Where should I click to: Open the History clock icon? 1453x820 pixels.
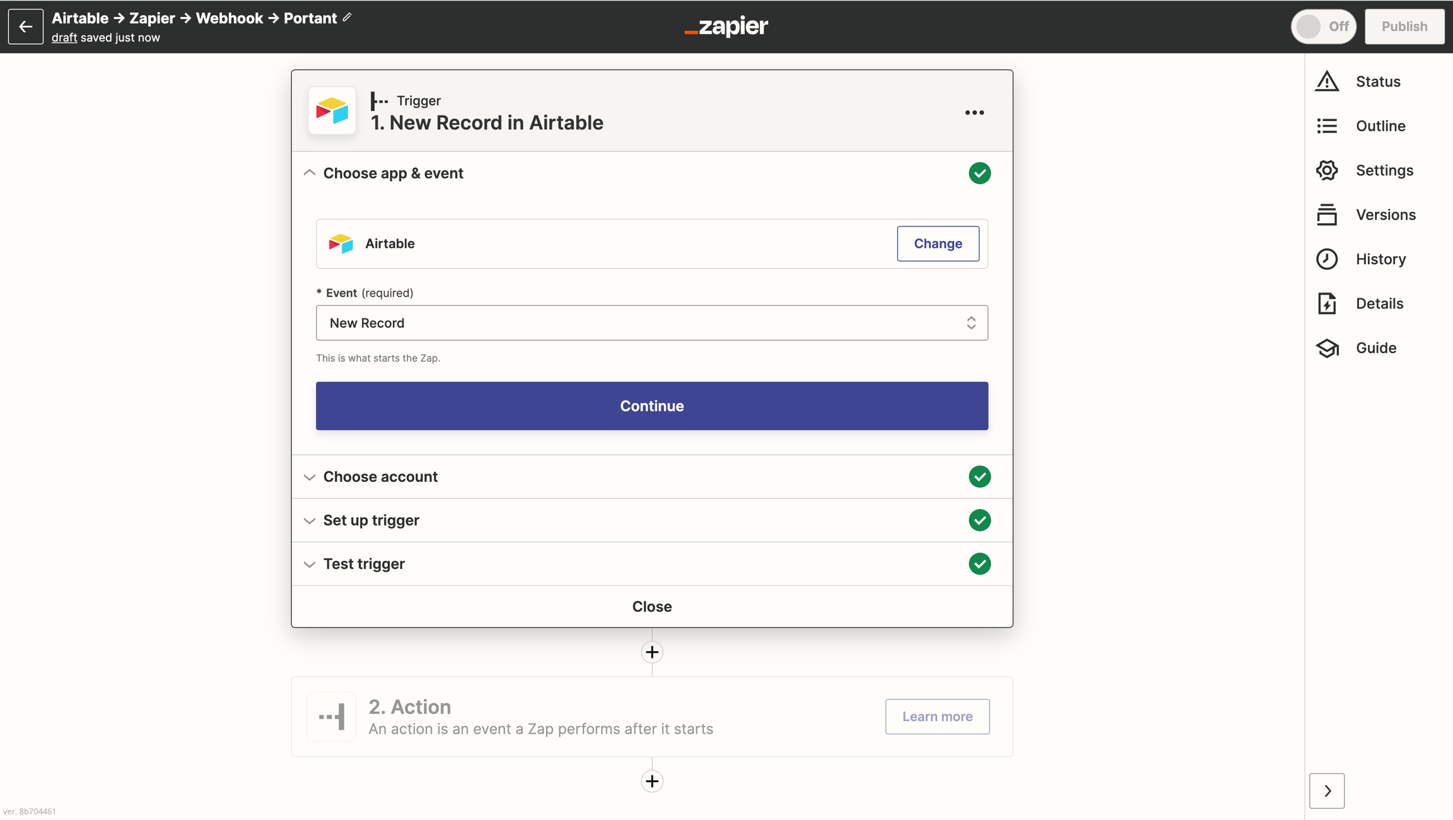coord(1327,259)
